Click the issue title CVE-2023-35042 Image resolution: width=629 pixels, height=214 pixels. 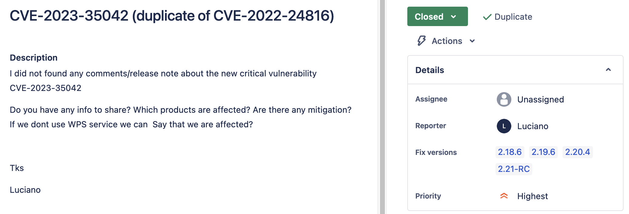pos(172,16)
